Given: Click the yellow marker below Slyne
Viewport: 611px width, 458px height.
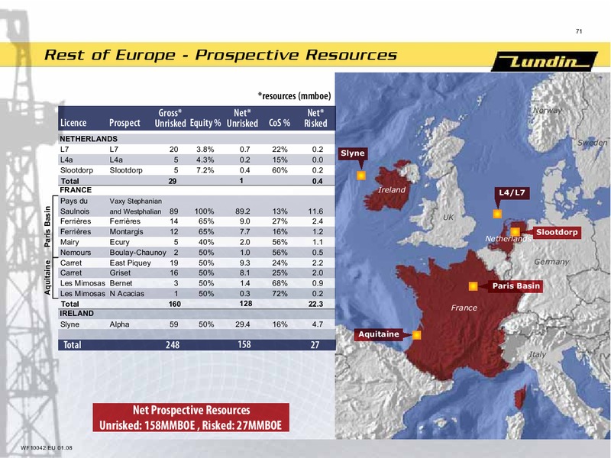Looking at the screenshot, I should click(x=361, y=176).
